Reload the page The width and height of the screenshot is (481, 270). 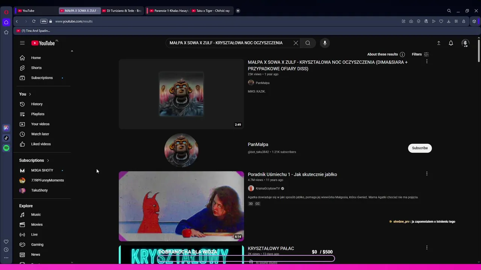point(34,21)
